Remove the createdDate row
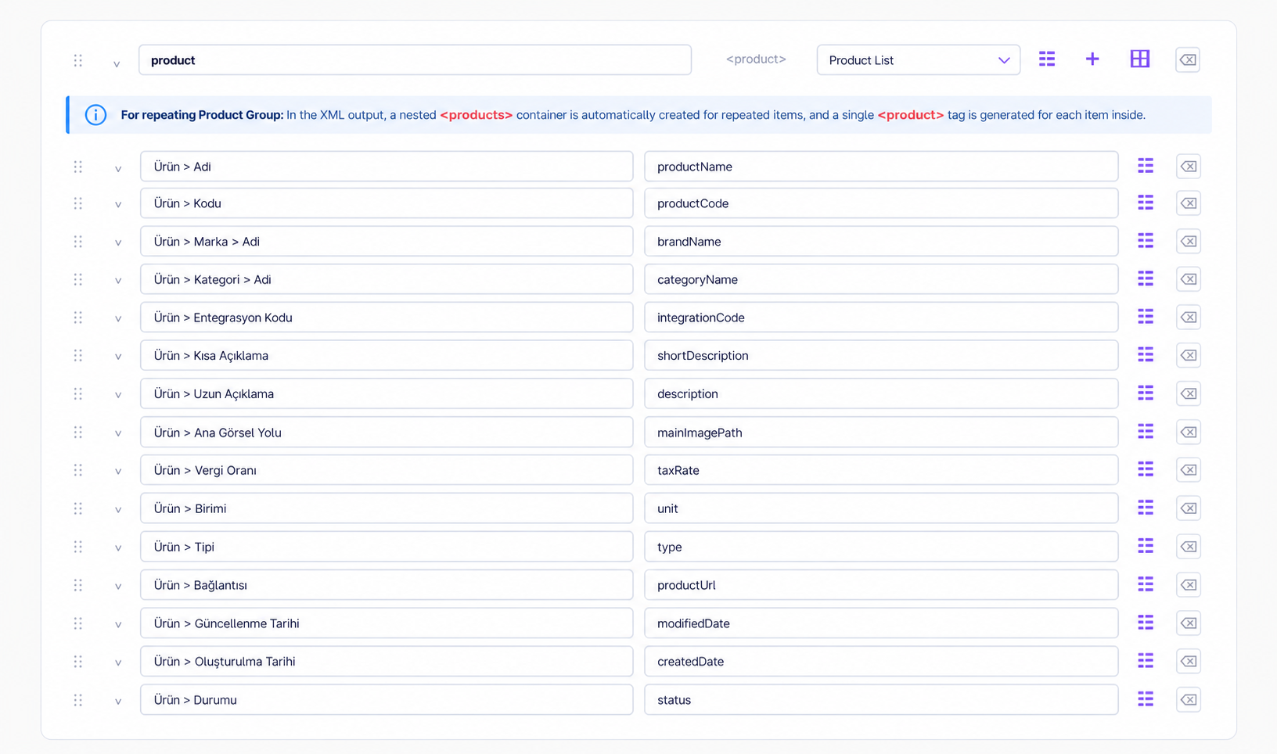 pos(1189,662)
